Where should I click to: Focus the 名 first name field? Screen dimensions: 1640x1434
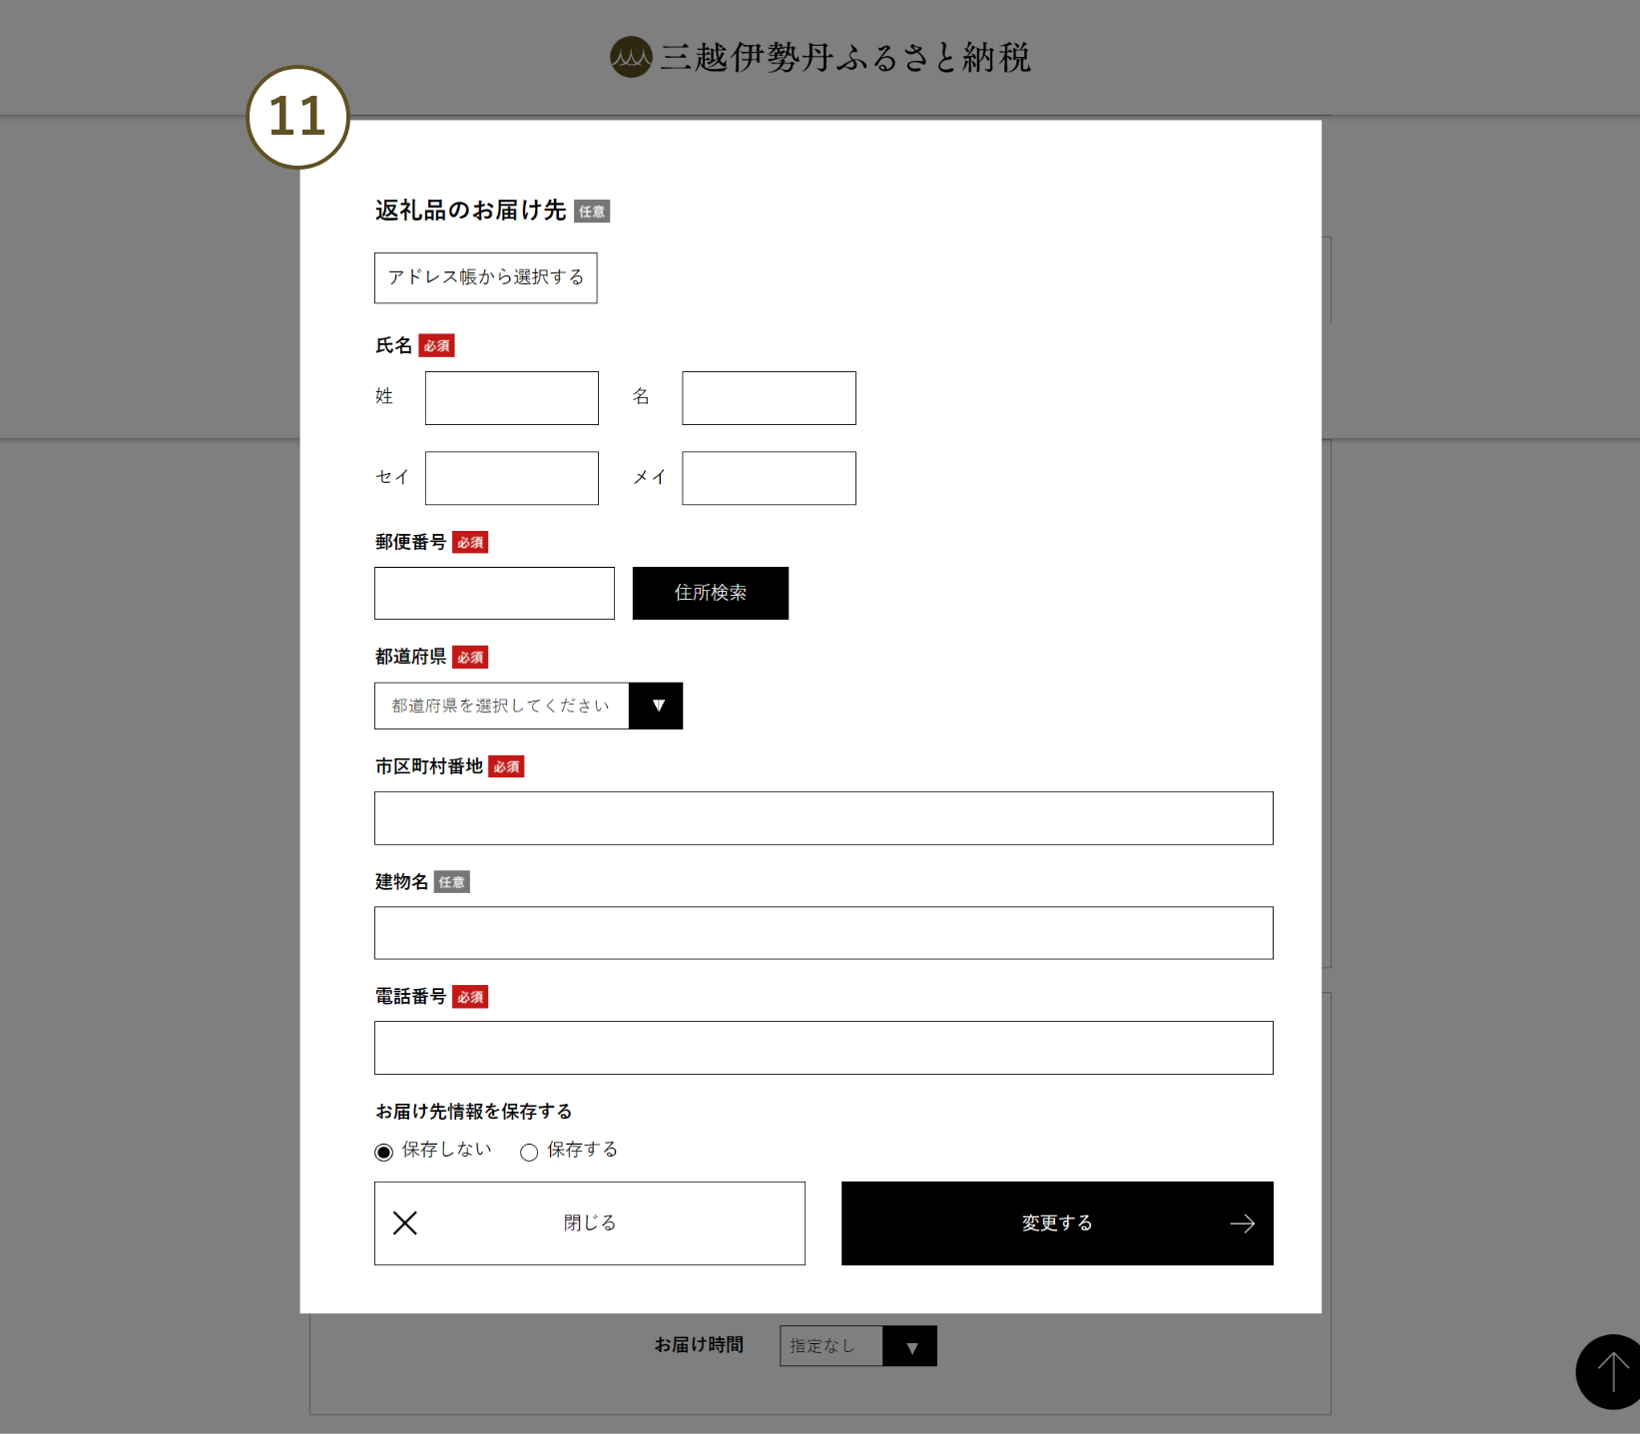[x=769, y=398]
